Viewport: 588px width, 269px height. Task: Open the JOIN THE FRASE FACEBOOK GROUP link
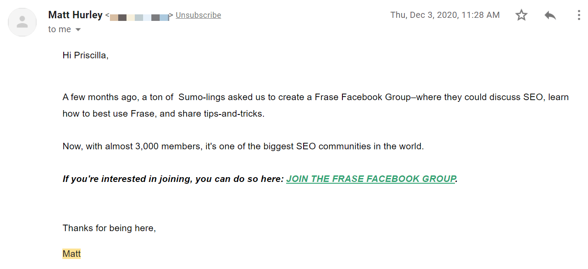tap(371, 179)
